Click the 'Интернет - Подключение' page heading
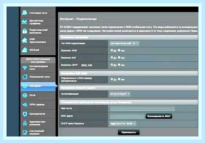Screen dimensions: 205x143 (78, 19)
